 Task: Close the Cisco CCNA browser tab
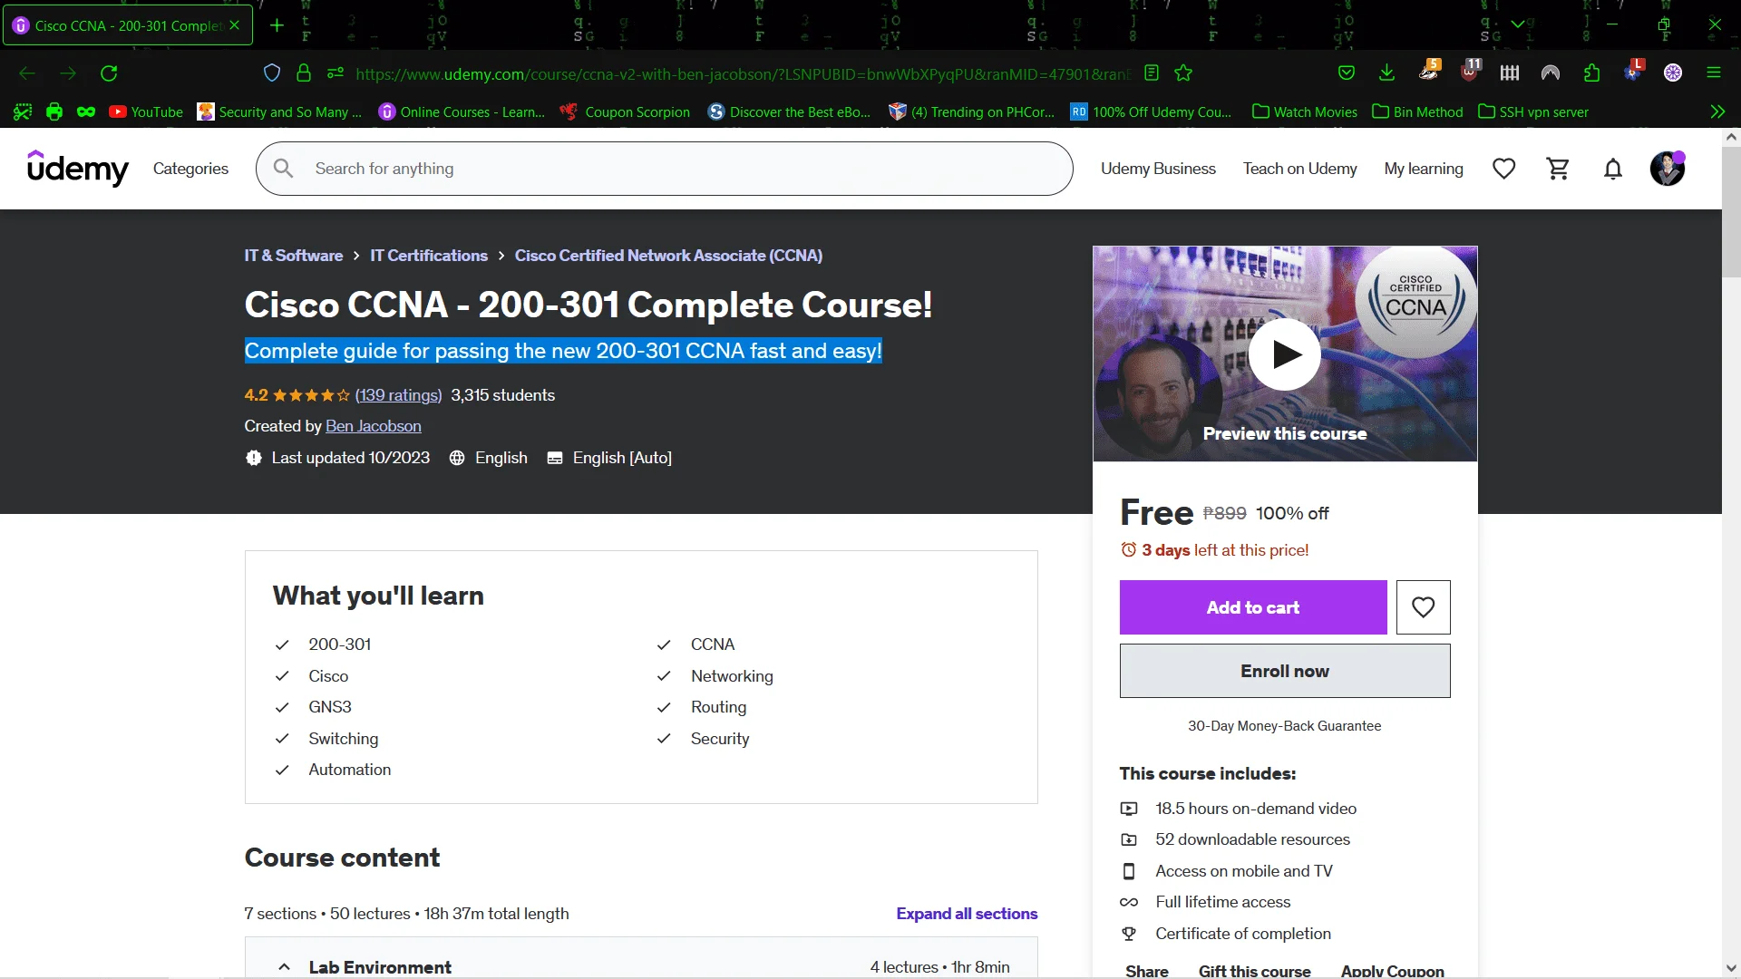(235, 25)
